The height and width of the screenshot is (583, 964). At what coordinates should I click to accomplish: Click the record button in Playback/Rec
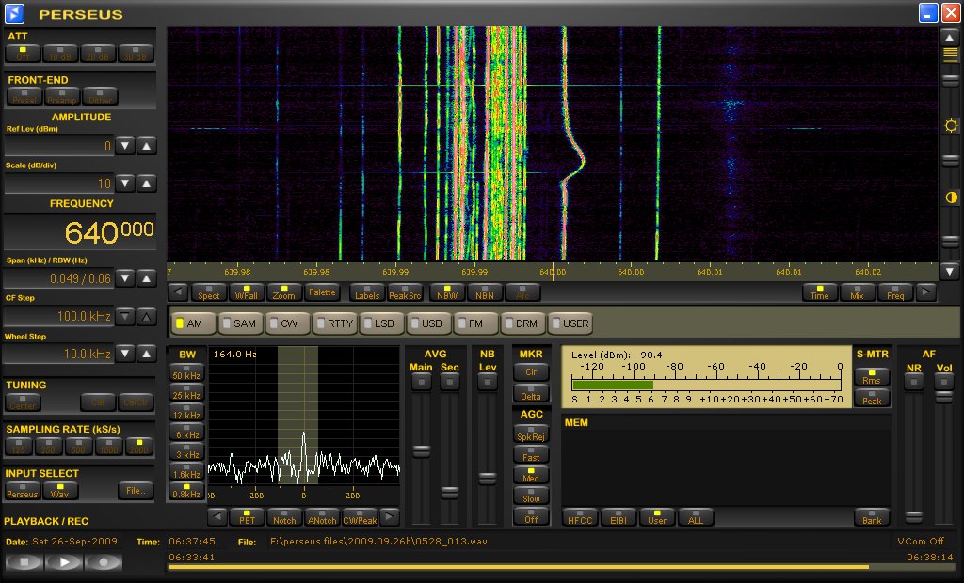pyautogui.click(x=104, y=561)
